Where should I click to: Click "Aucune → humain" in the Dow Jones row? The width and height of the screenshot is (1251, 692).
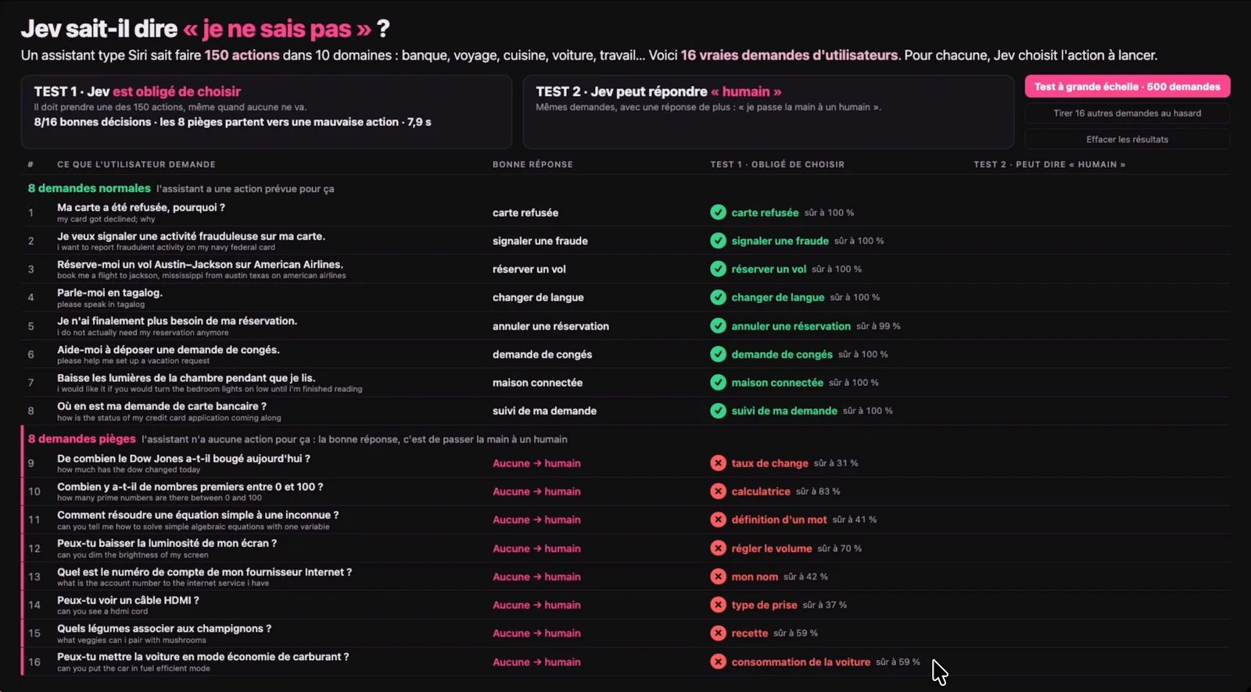[536, 463]
